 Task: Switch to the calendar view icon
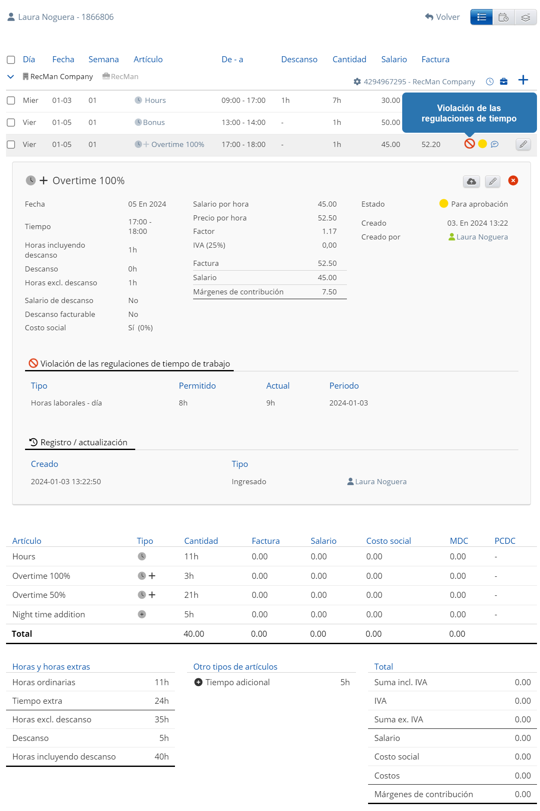pos(503,17)
